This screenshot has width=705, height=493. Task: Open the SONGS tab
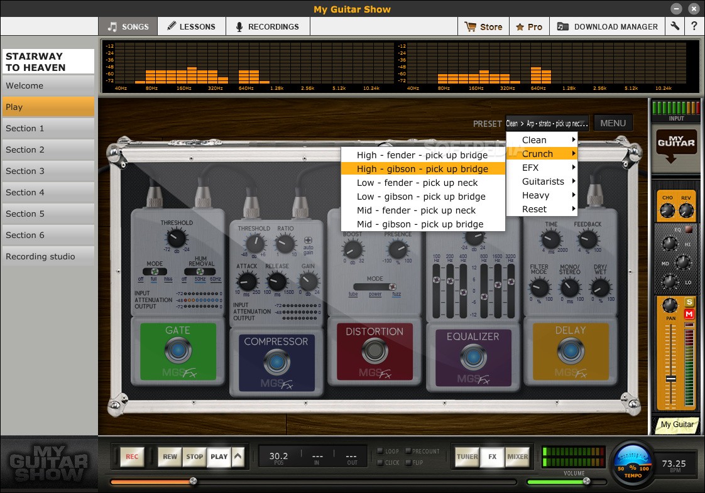(128, 26)
